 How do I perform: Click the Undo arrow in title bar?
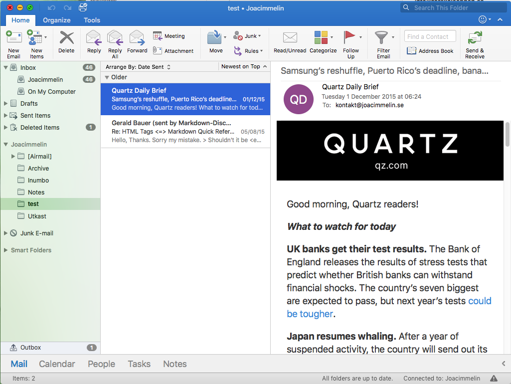(51, 8)
